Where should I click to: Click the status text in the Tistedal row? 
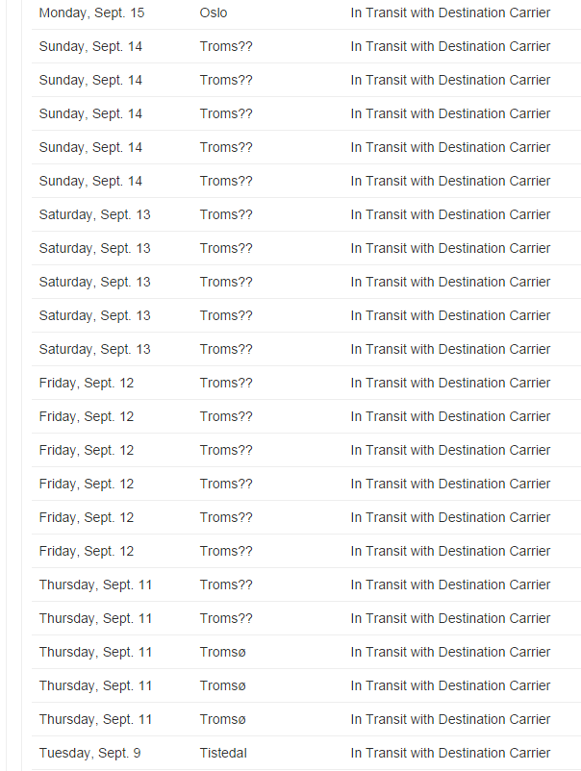(450, 753)
